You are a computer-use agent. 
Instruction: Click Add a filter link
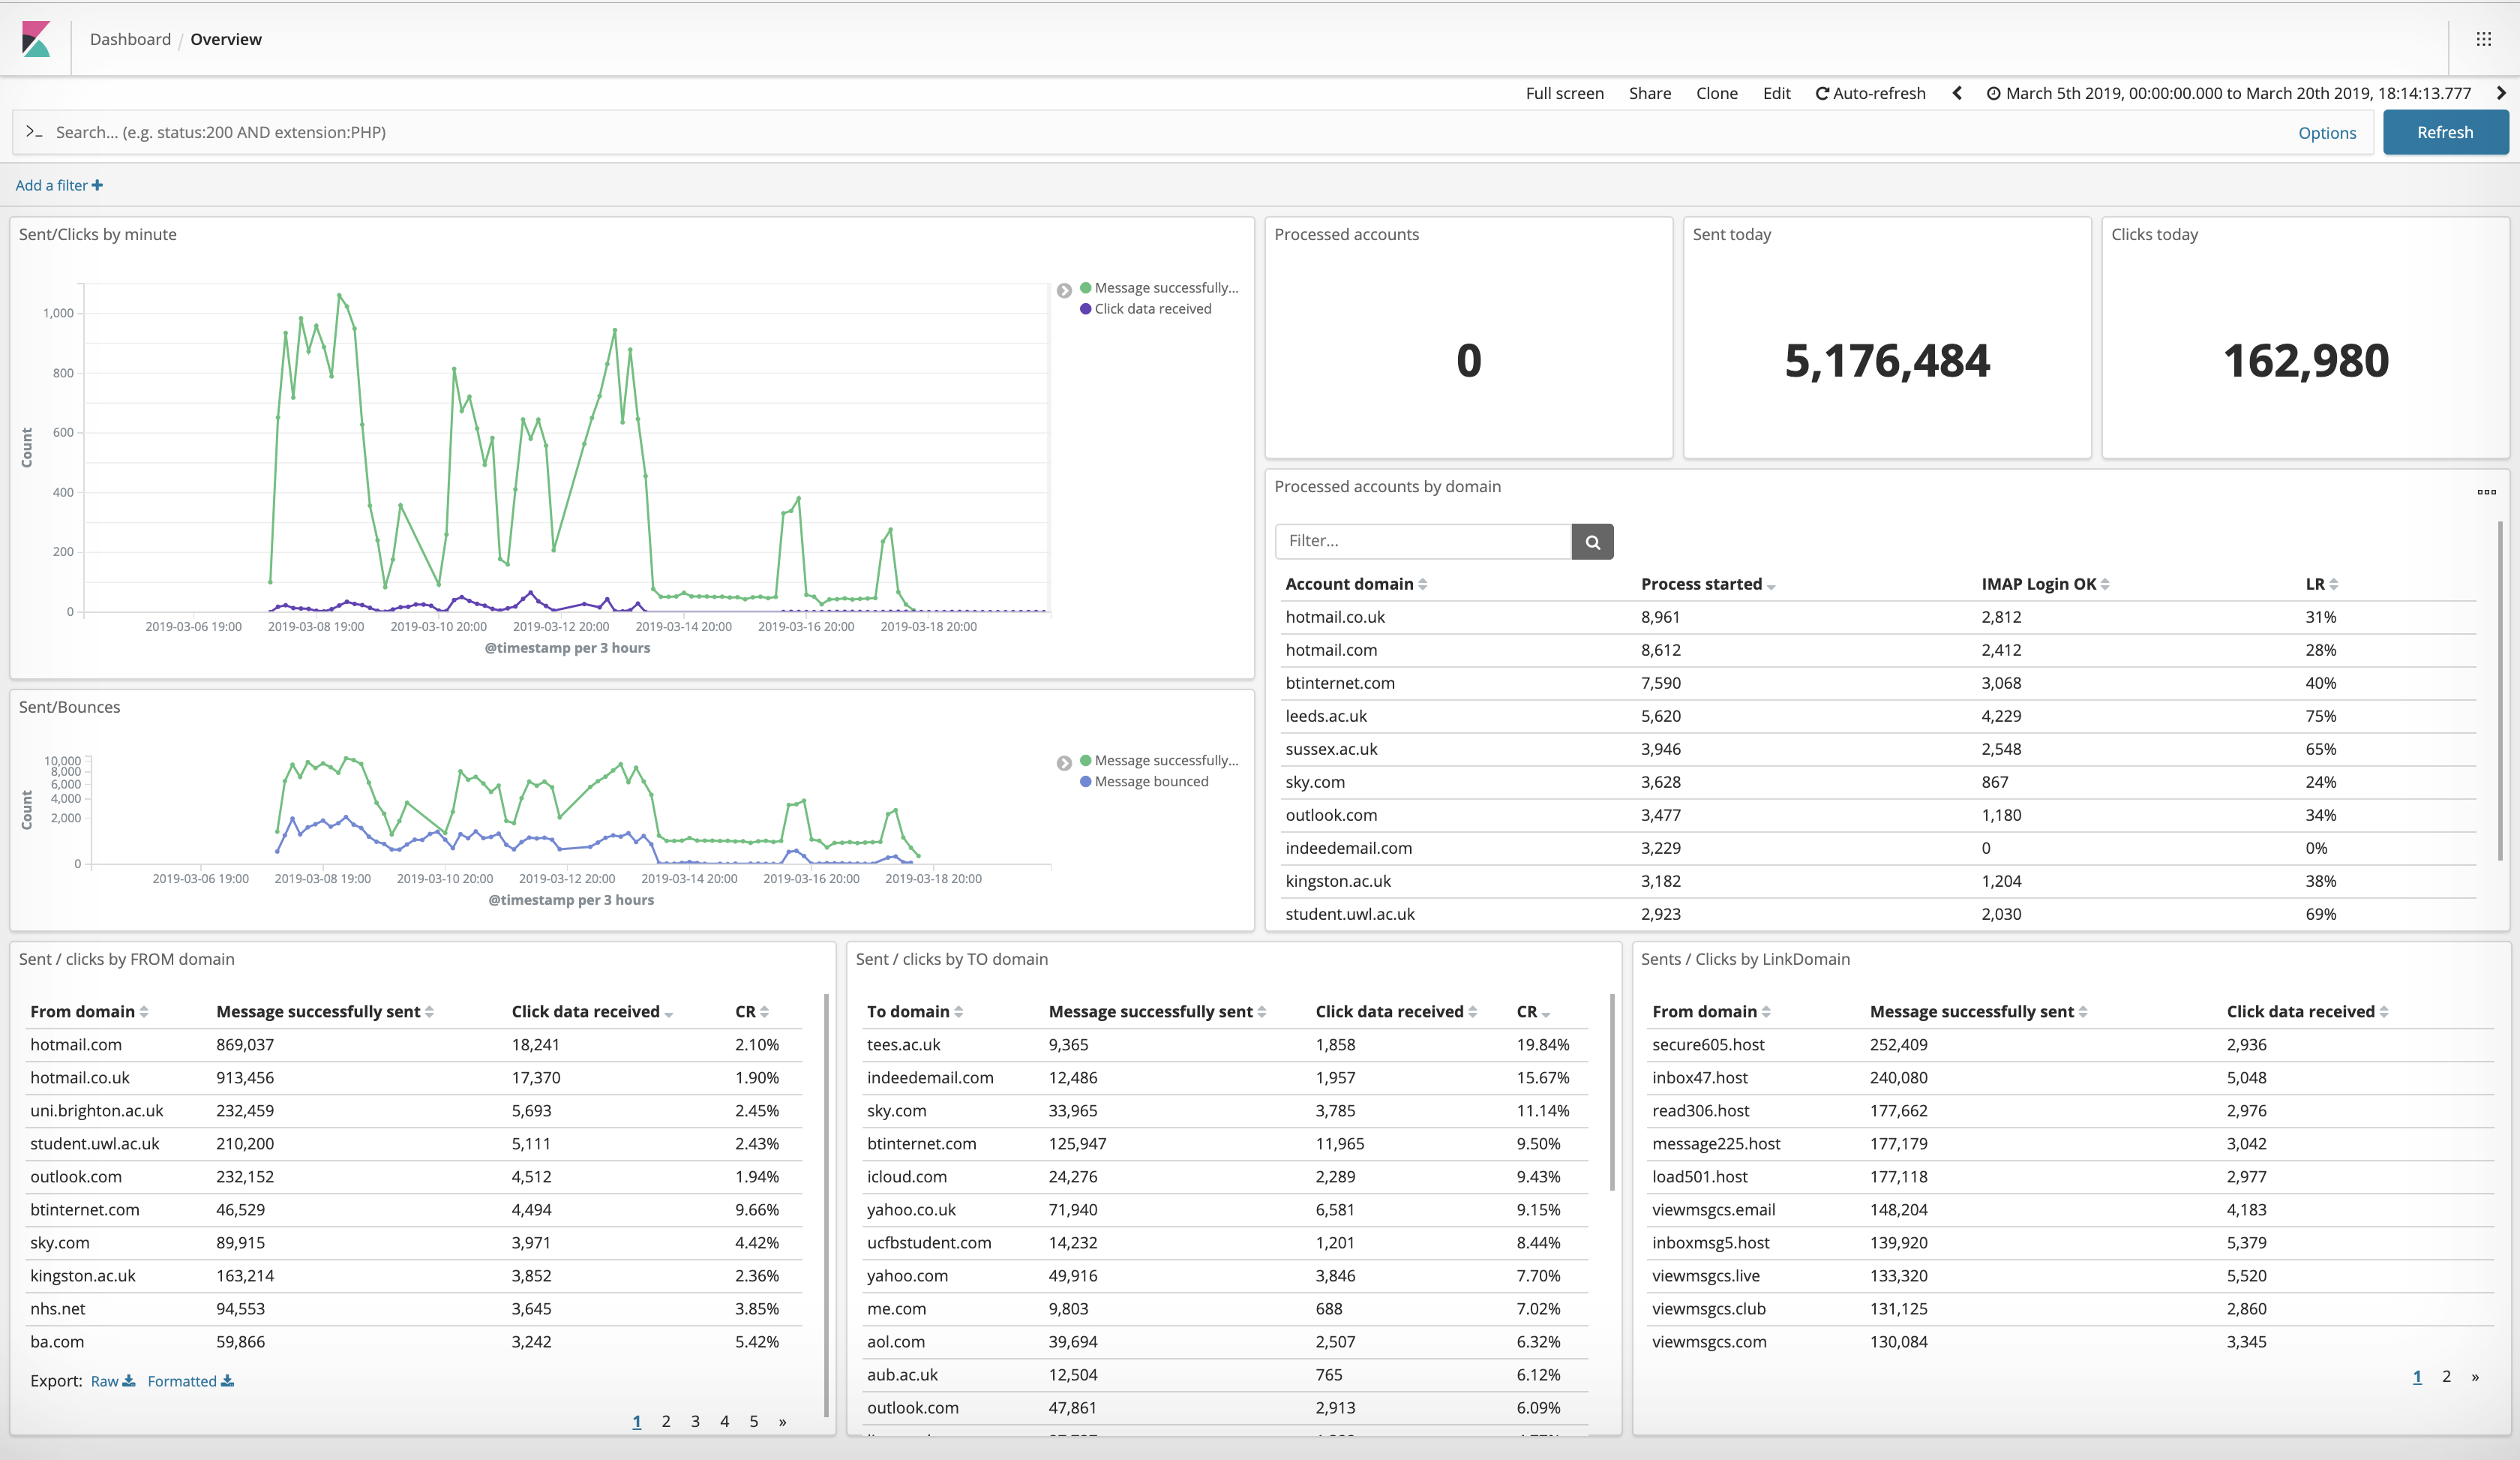tap(59, 185)
